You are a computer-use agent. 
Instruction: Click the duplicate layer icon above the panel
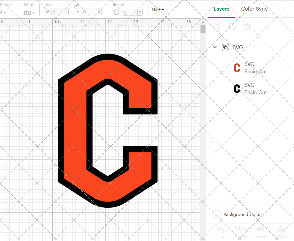click(233, 26)
